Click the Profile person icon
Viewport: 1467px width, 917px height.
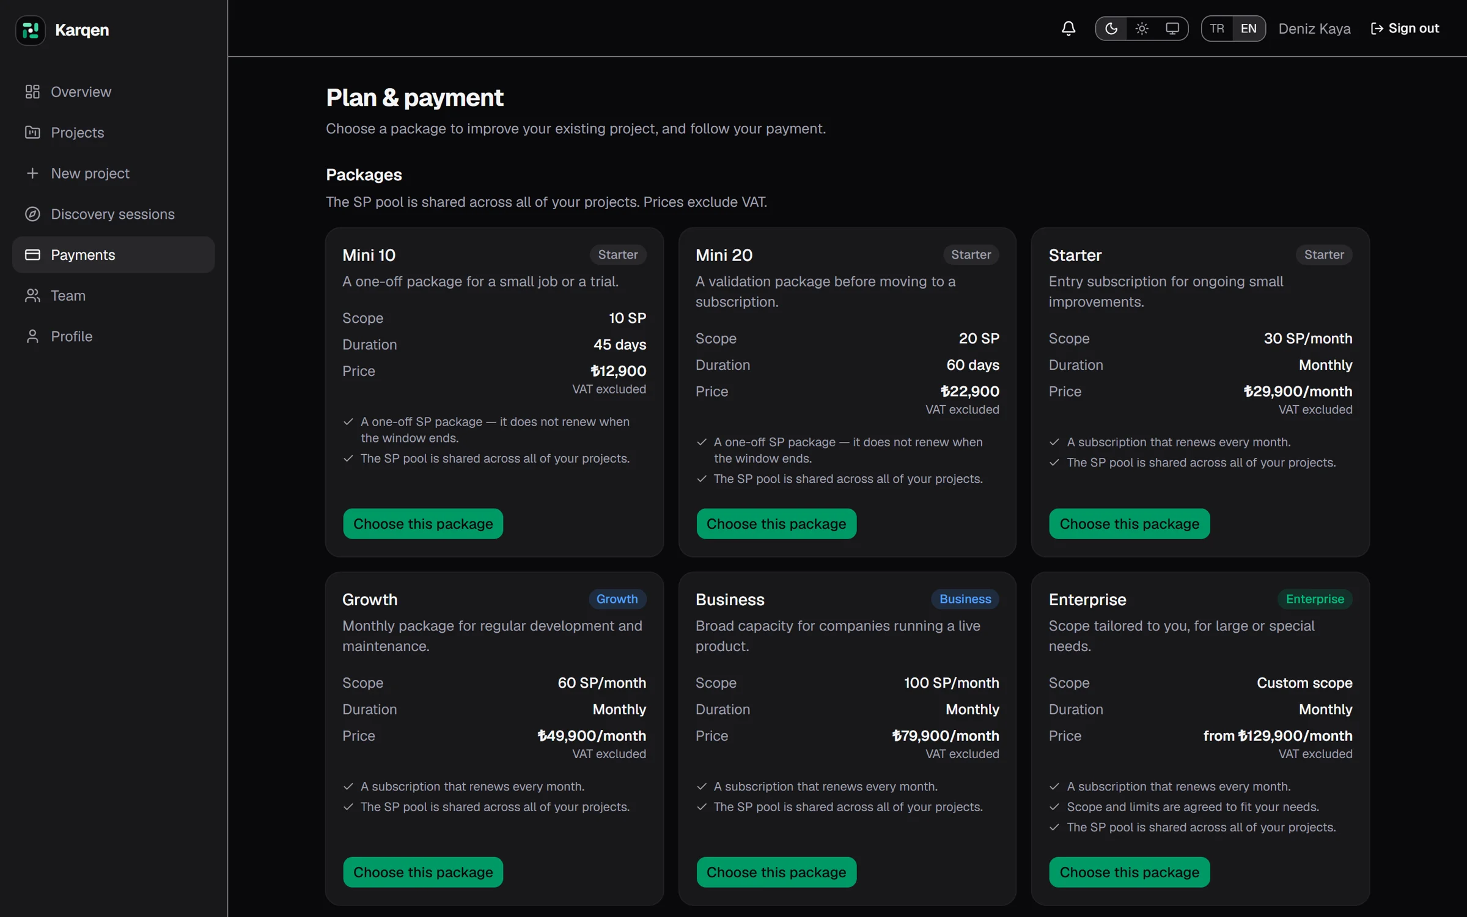coord(32,336)
